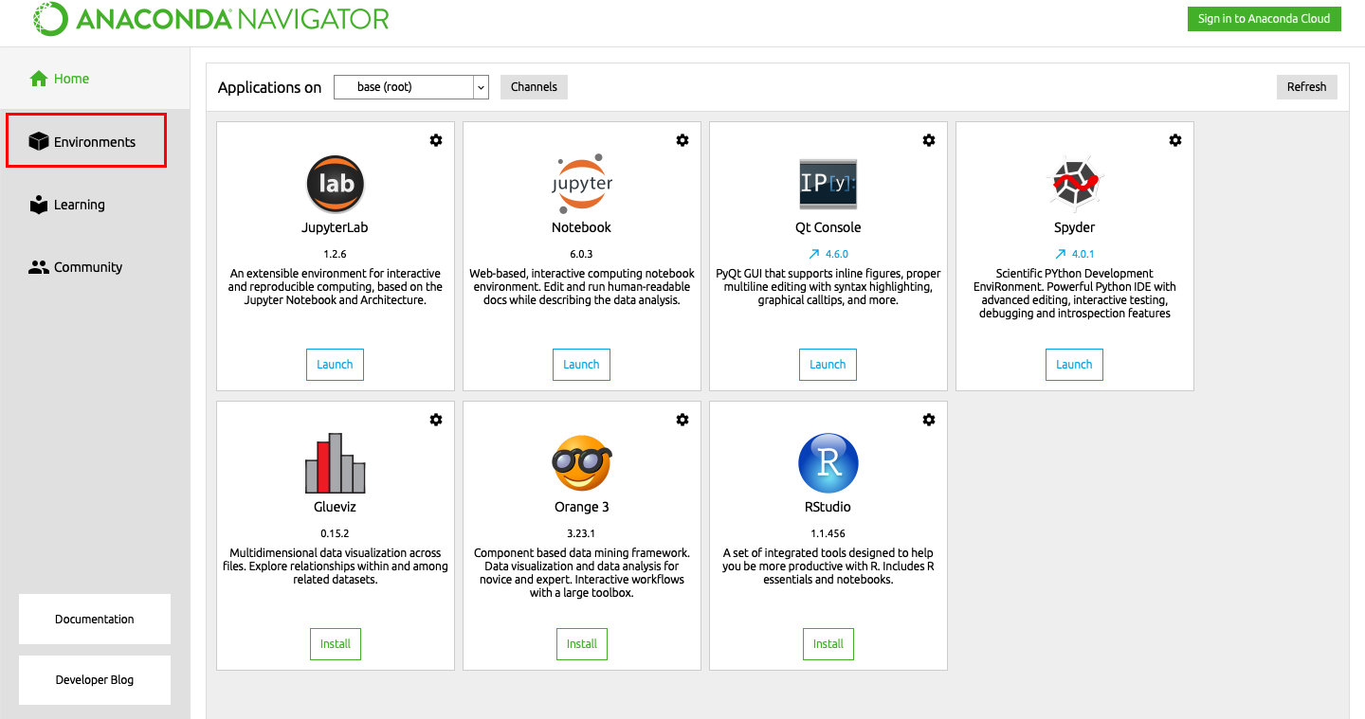Screen dimensions: 1365x719
Task: Open the Learning tab
Action: [x=95, y=205]
